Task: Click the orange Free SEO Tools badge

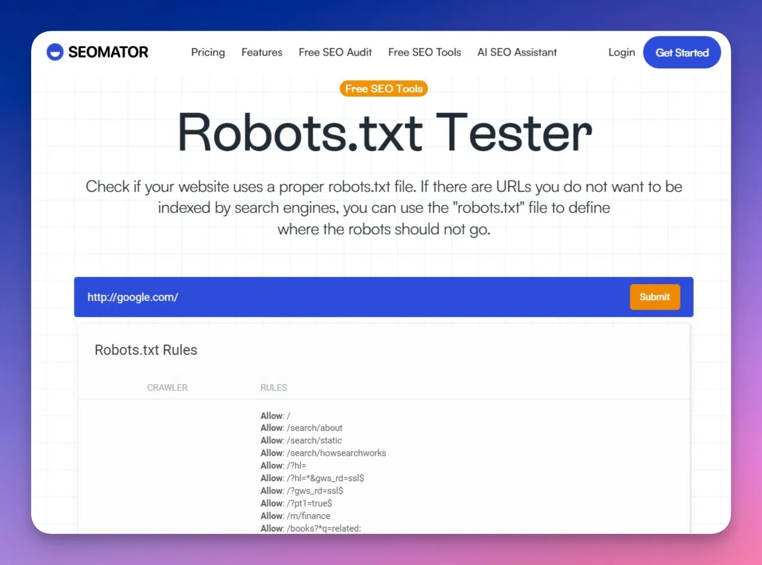Action: click(x=384, y=89)
